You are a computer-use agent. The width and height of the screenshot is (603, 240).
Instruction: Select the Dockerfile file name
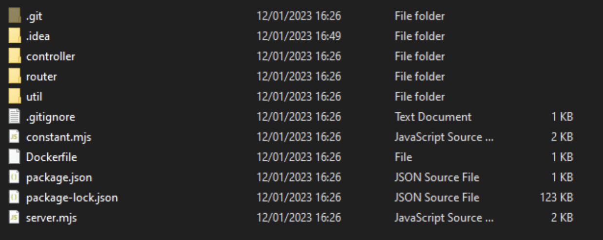[x=51, y=157]
